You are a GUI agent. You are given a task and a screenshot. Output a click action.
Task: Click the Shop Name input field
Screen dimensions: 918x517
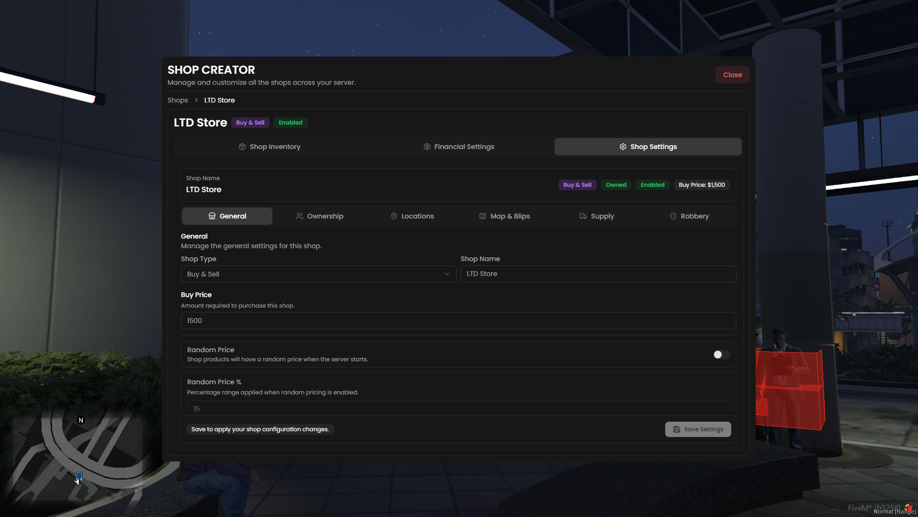click(598, 274)
